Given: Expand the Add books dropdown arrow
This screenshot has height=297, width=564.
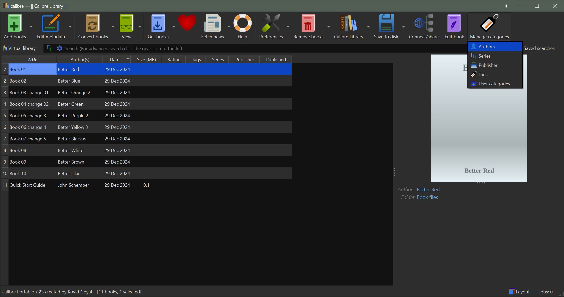Looking at the screenshot, I should coord(31,26).
